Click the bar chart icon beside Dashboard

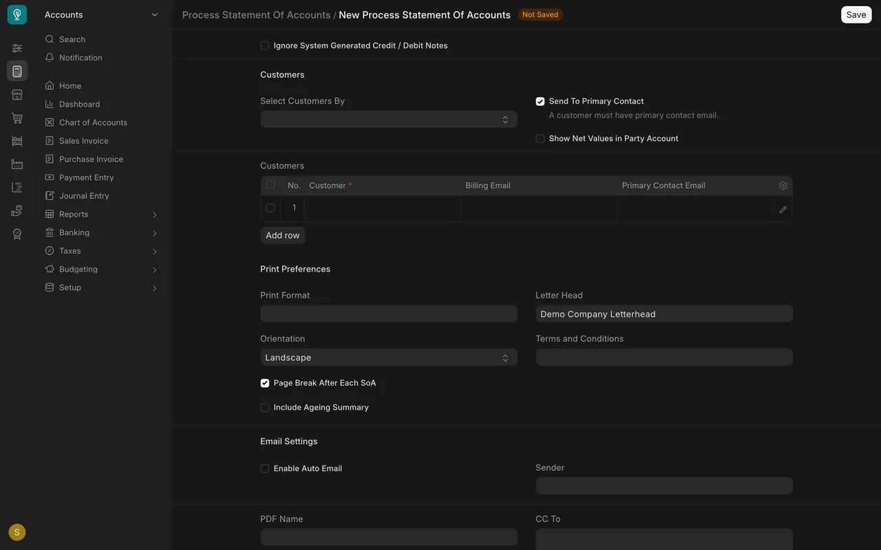[50, 104]
